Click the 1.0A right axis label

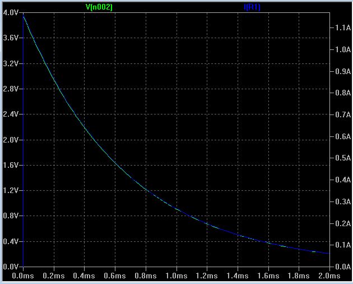click(343, 49)
